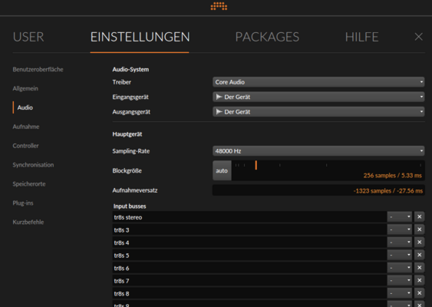The image size is (432, 307).
Task: Open the Eingangsgerät device dropdown
Action: click(x=318, y=97)
